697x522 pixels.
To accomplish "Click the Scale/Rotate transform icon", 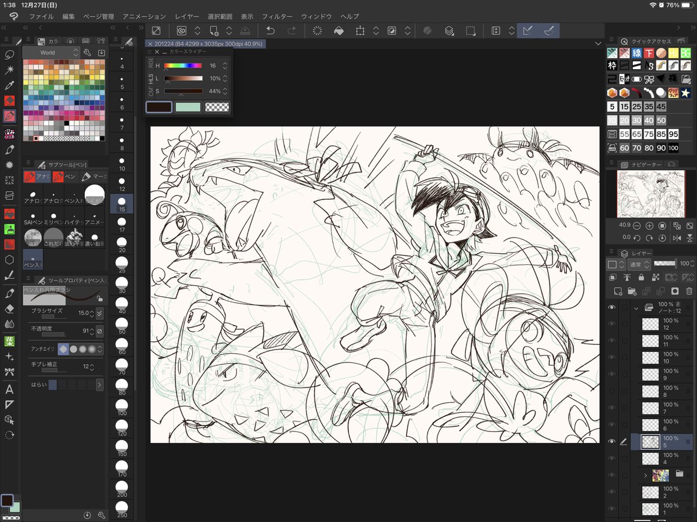I will coord(360,31).
